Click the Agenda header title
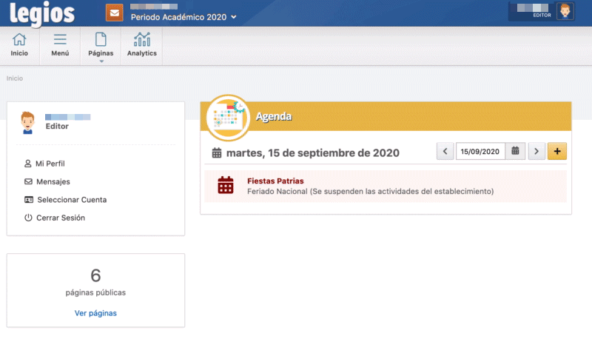The width and height of the screenshot is (592, 339). tap(274, 116)
